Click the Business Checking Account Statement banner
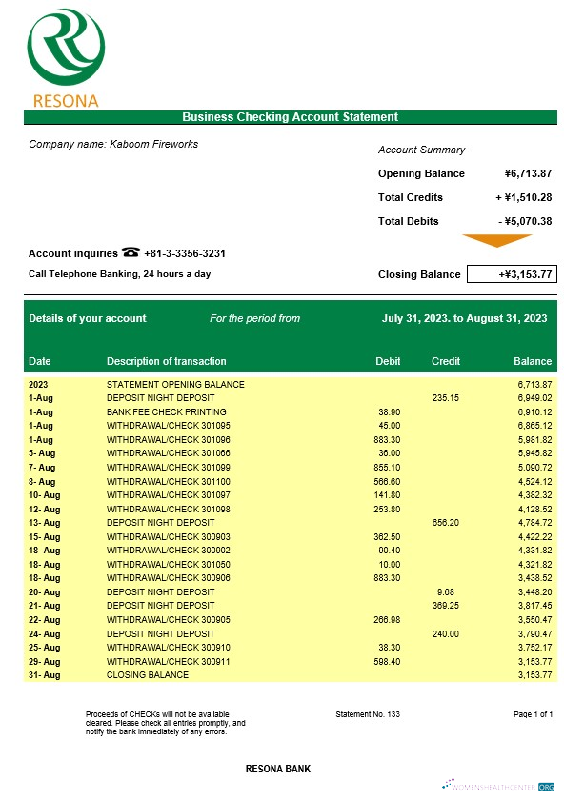Screen dimensions: 564x801 point(291,117)
